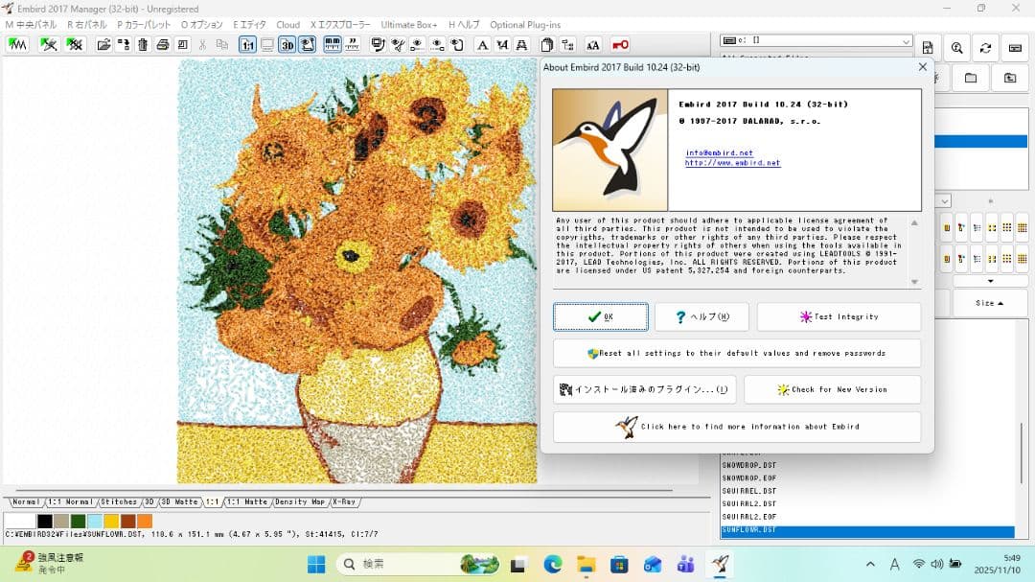This screenshot has width=1035, height=582.
Task: Select the black color swatch
Action: coord(44,522)
